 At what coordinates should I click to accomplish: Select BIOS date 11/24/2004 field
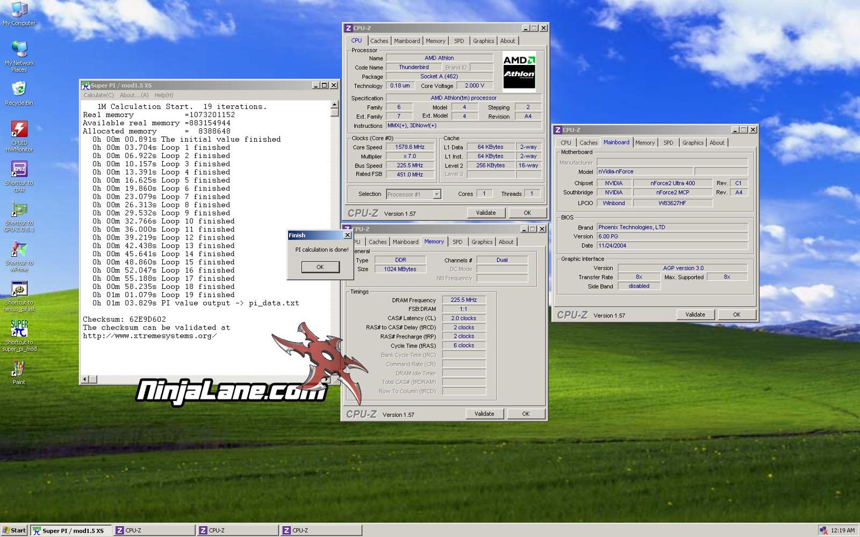click(x=672, y=245)
